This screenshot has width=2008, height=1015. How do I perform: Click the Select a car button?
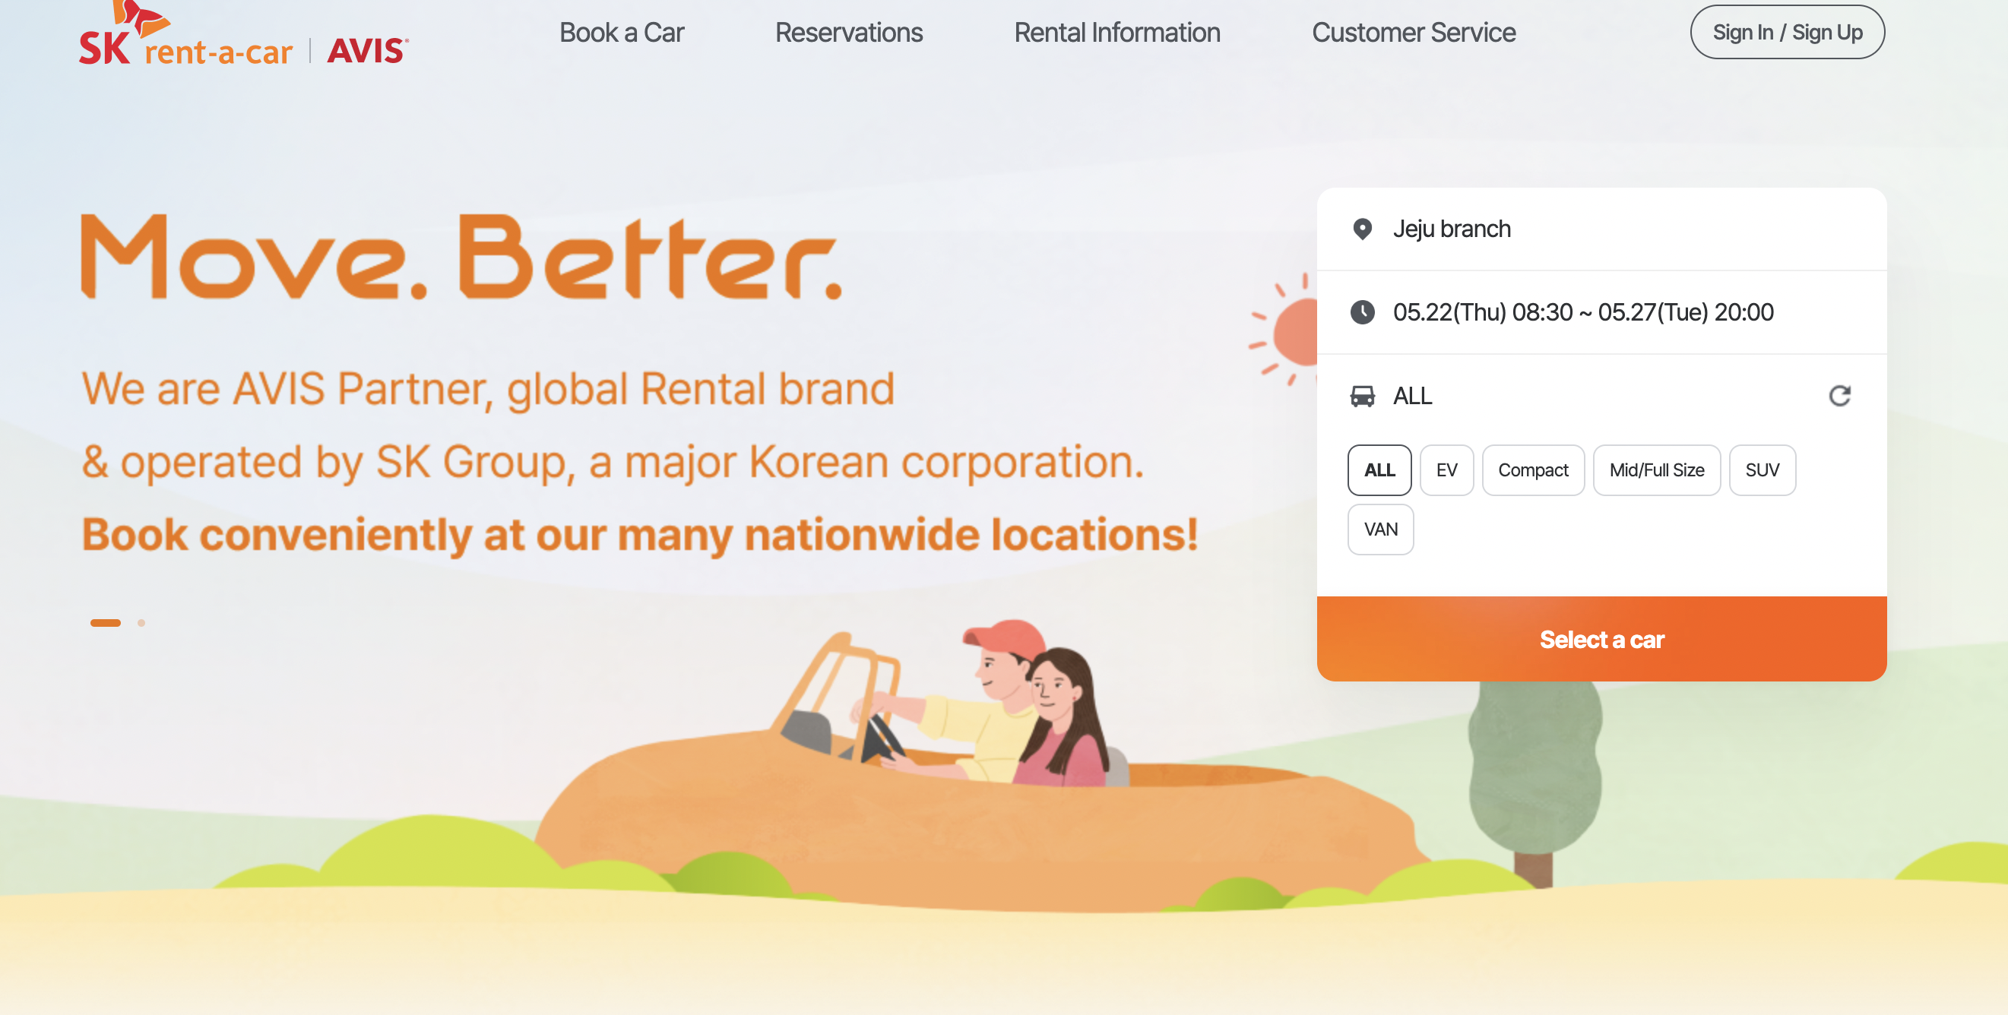tap(1601, 639)
